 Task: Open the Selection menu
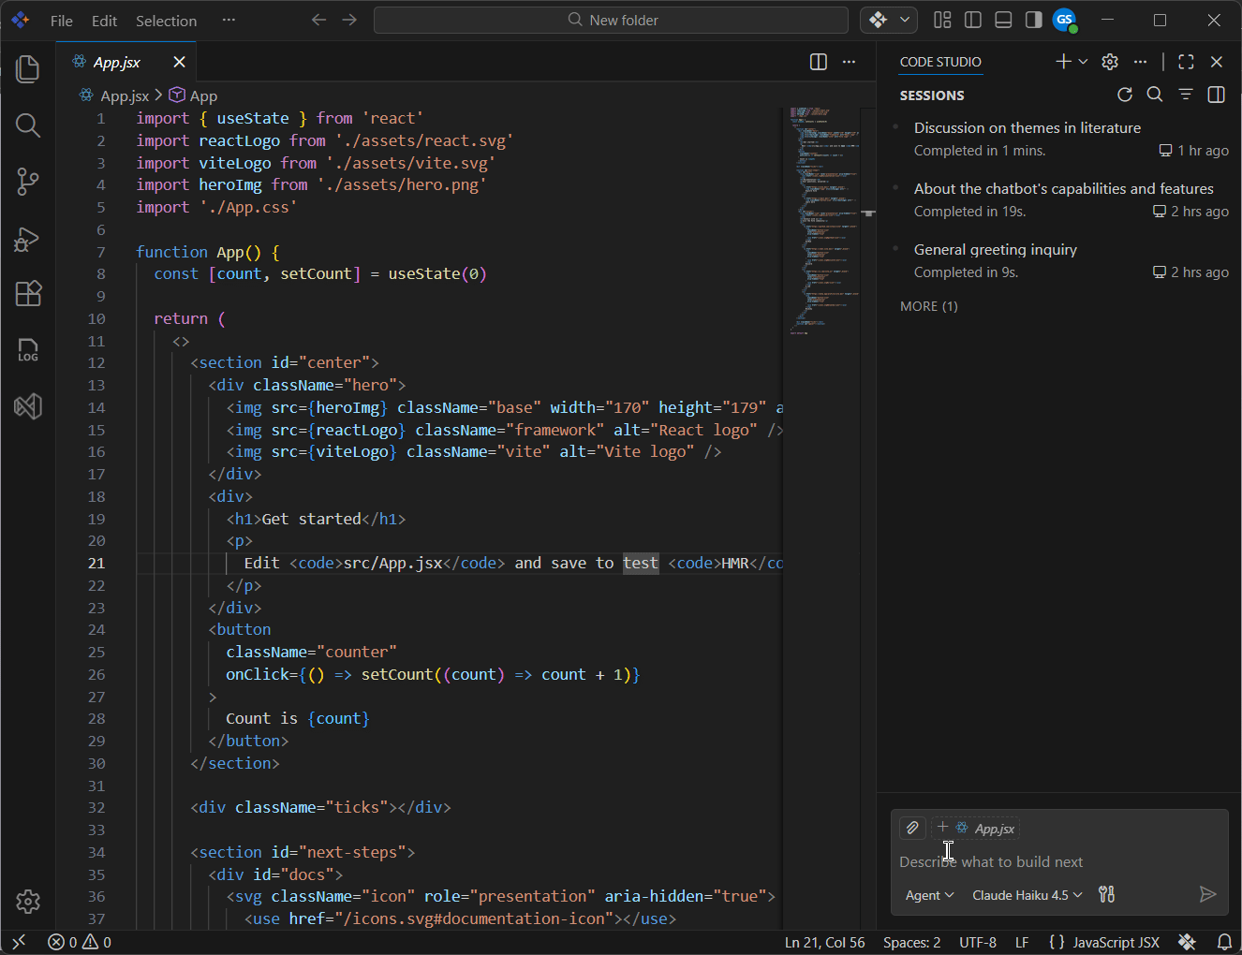[x=166, y=21]
